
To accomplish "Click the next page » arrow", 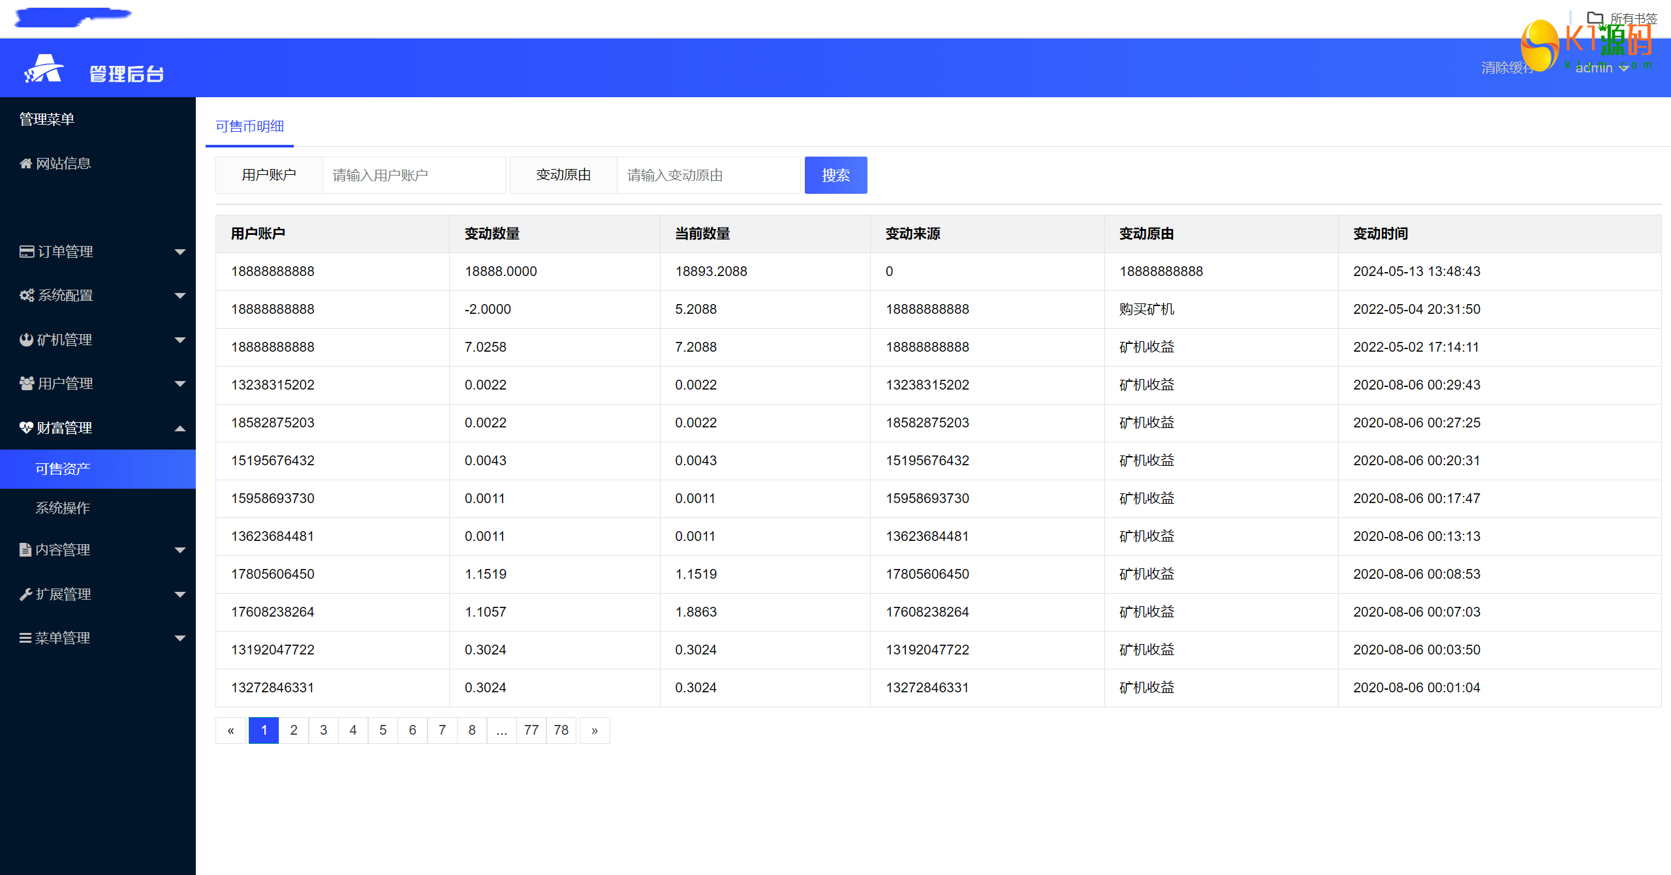I will click(595, 730).
